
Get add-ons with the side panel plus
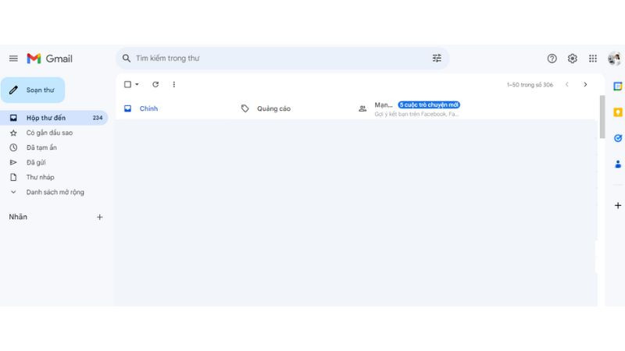618,205
